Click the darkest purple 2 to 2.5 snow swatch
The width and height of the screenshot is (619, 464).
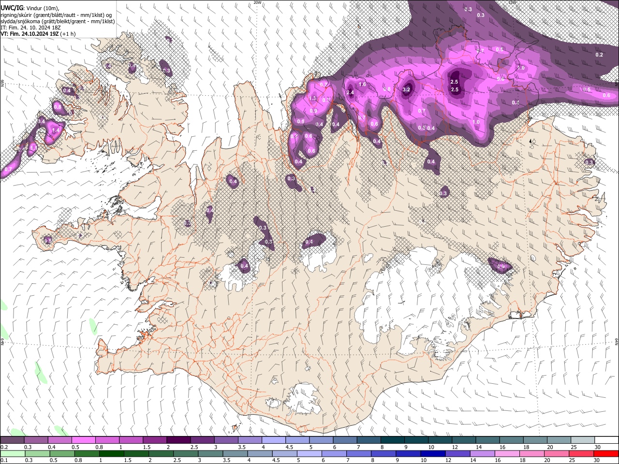pyautogui.click(x=178, y=440)
